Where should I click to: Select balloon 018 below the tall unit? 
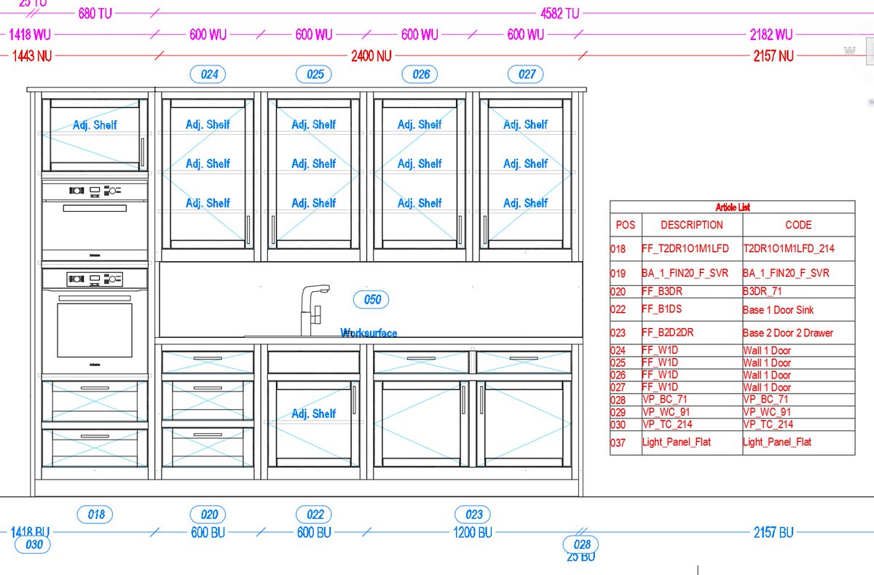[95, 515]
